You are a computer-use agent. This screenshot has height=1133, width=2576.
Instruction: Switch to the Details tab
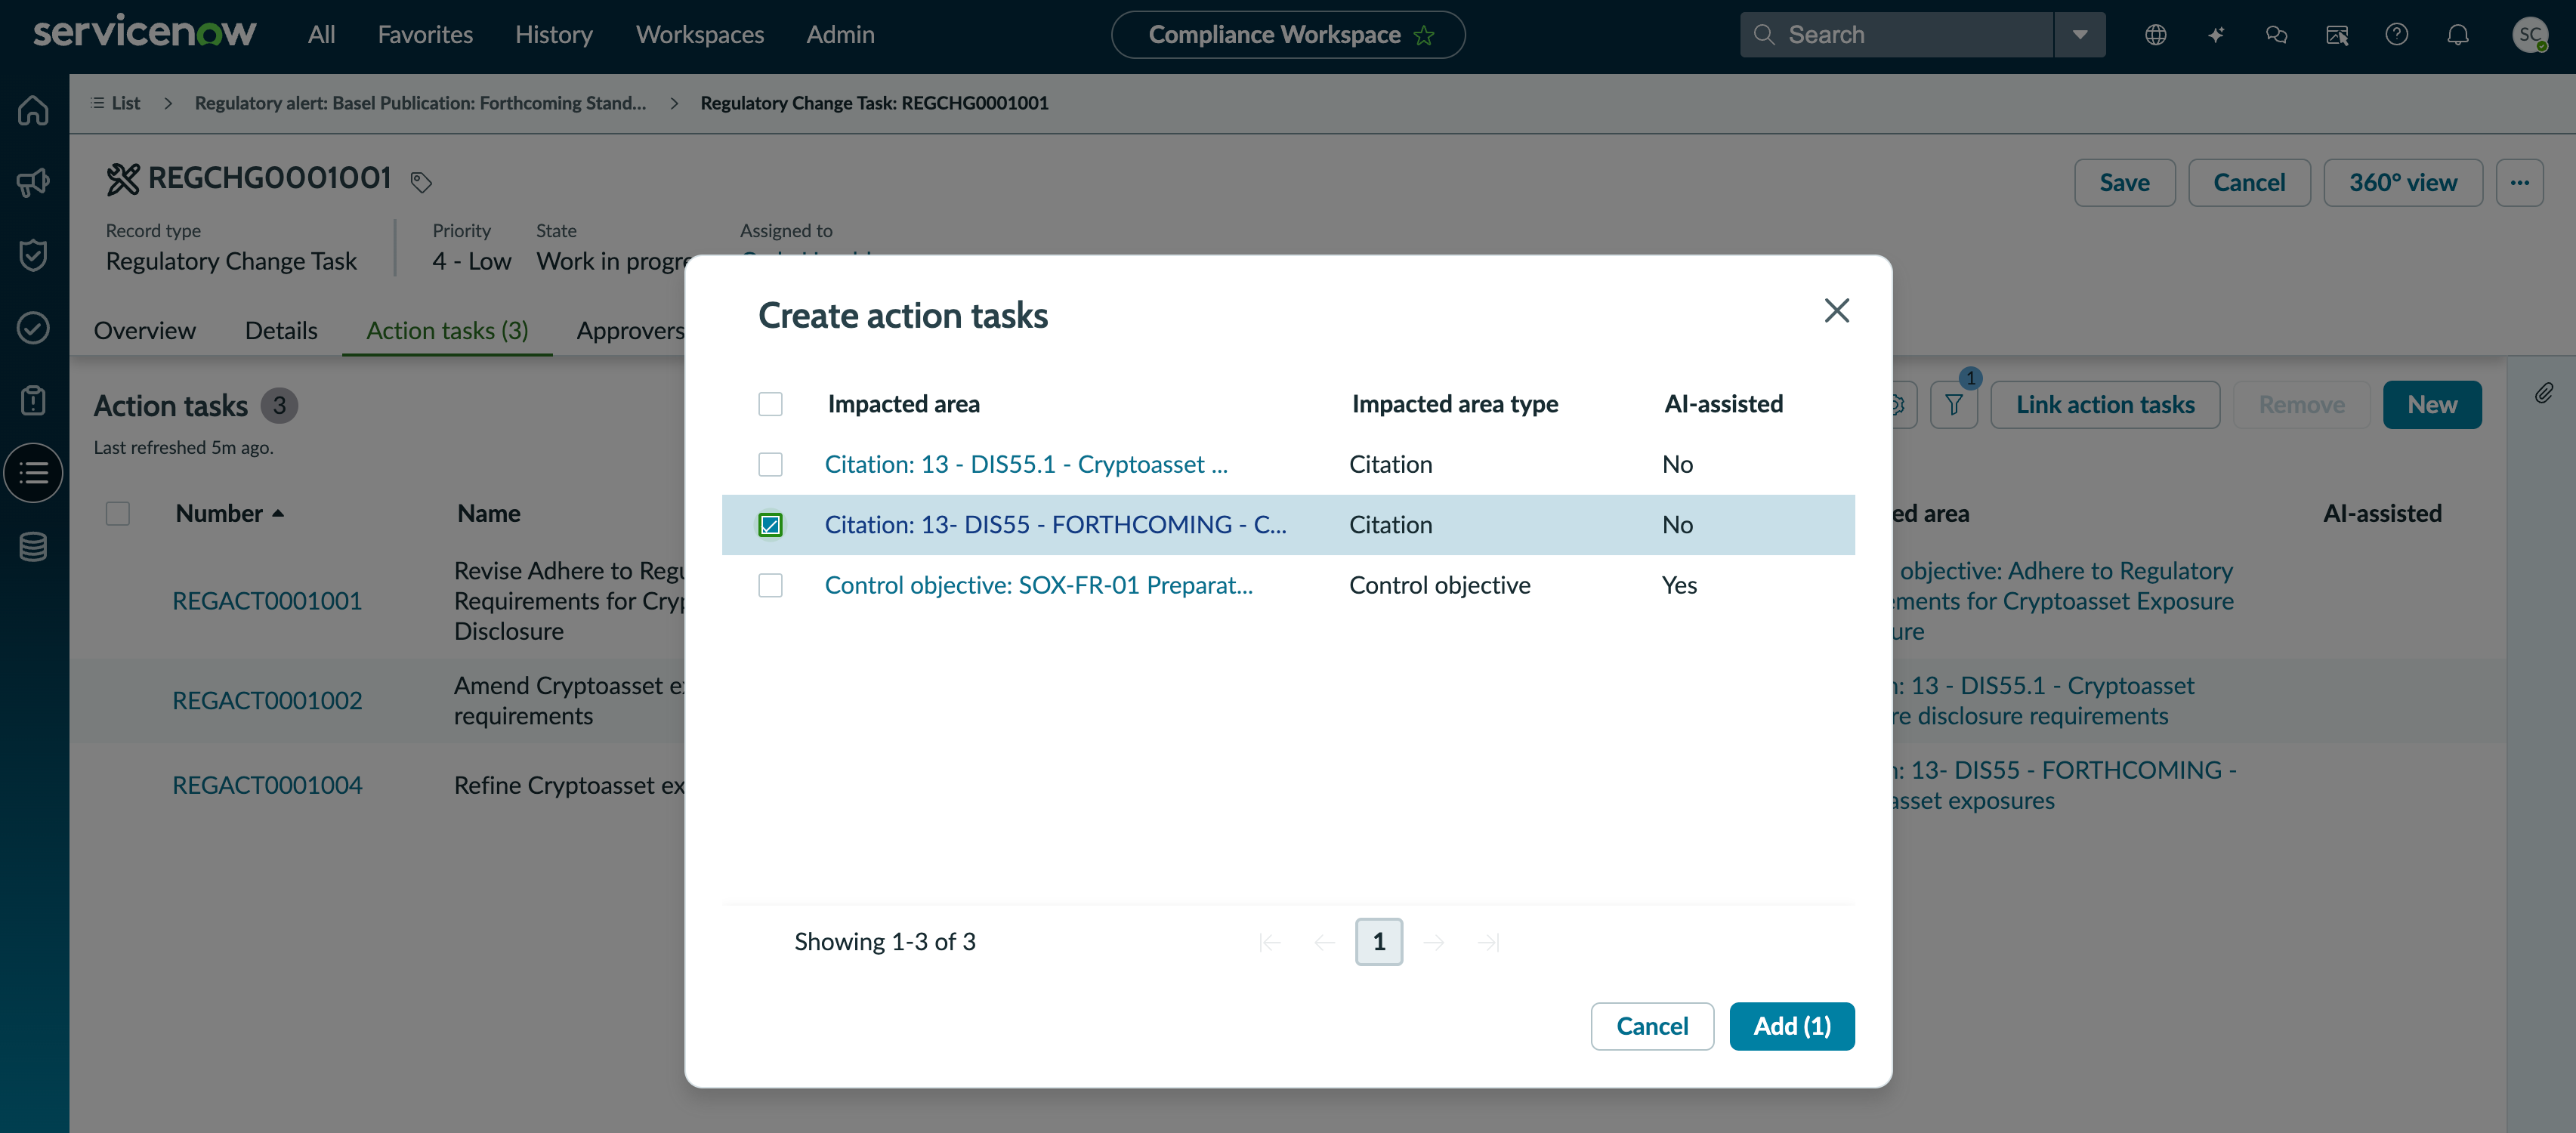click(x=281, y=330)
